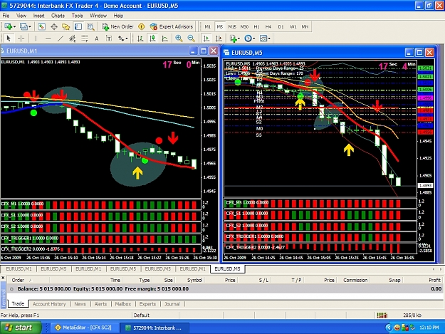This screenshot has width=445, height=334.
Task: Open the Experts terminal tab
Action: point(147,304)
